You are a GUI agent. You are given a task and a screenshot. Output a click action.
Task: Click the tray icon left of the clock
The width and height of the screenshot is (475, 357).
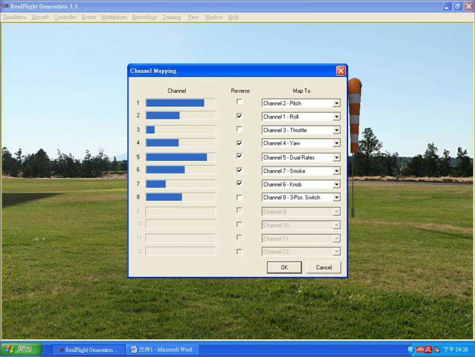[x=436, y=350]
